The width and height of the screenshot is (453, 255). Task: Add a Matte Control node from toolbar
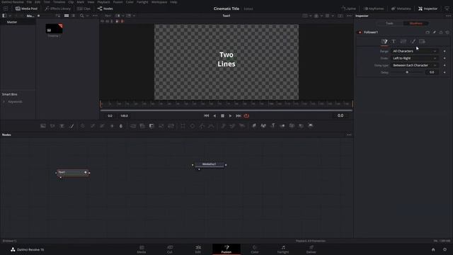[x=151, y=126]
